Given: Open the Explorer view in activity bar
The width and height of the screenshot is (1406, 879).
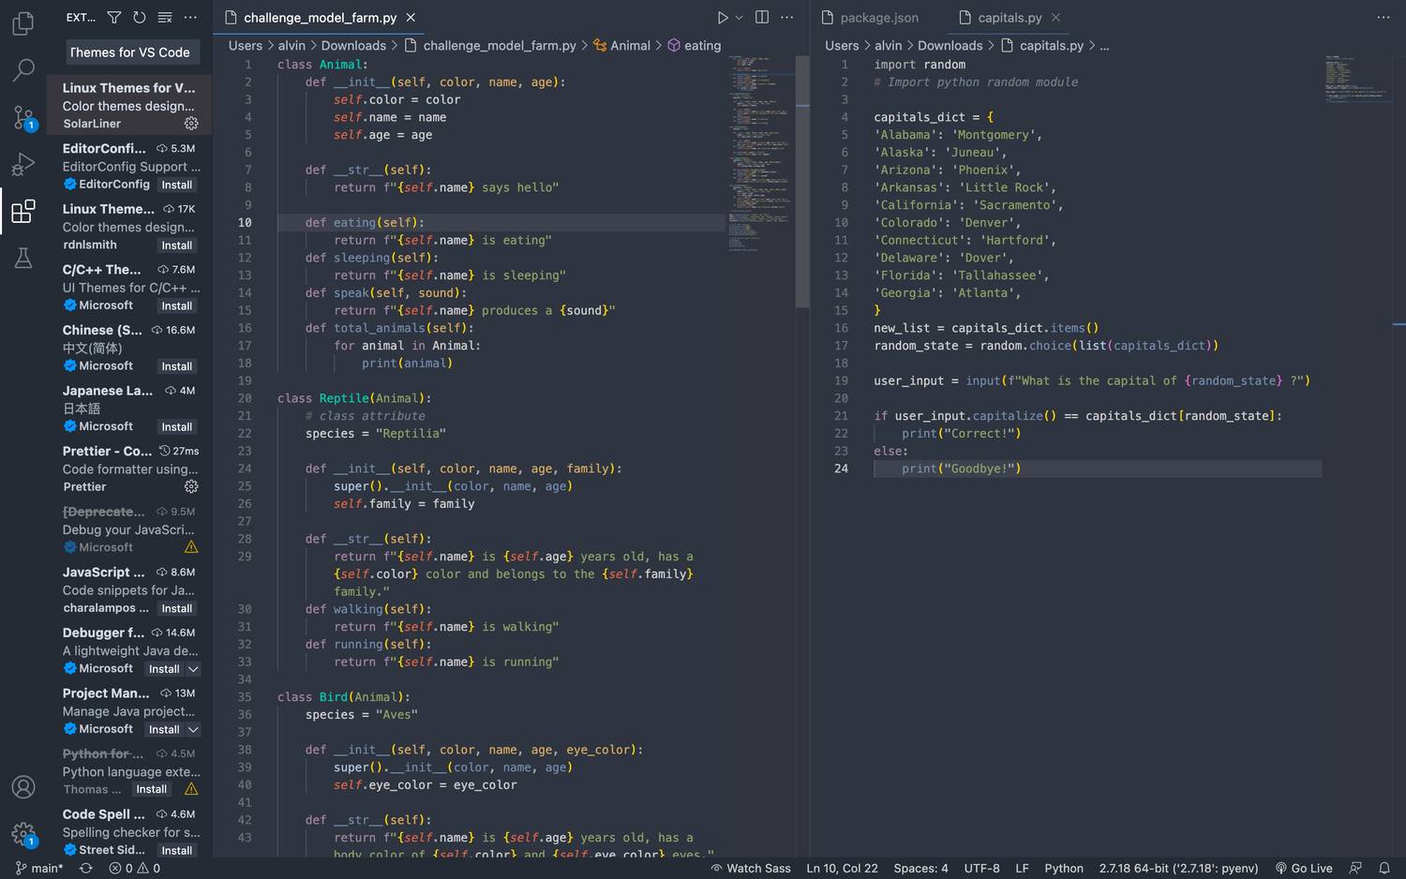Looking at the screenshot, I should tap(23, 22).
